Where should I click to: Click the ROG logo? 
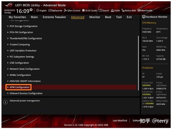tap(9, 5)
